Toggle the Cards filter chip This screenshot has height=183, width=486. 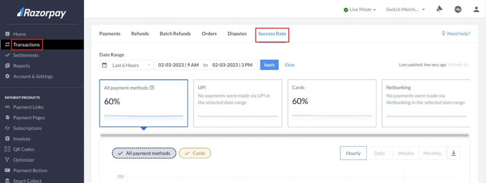195,153
